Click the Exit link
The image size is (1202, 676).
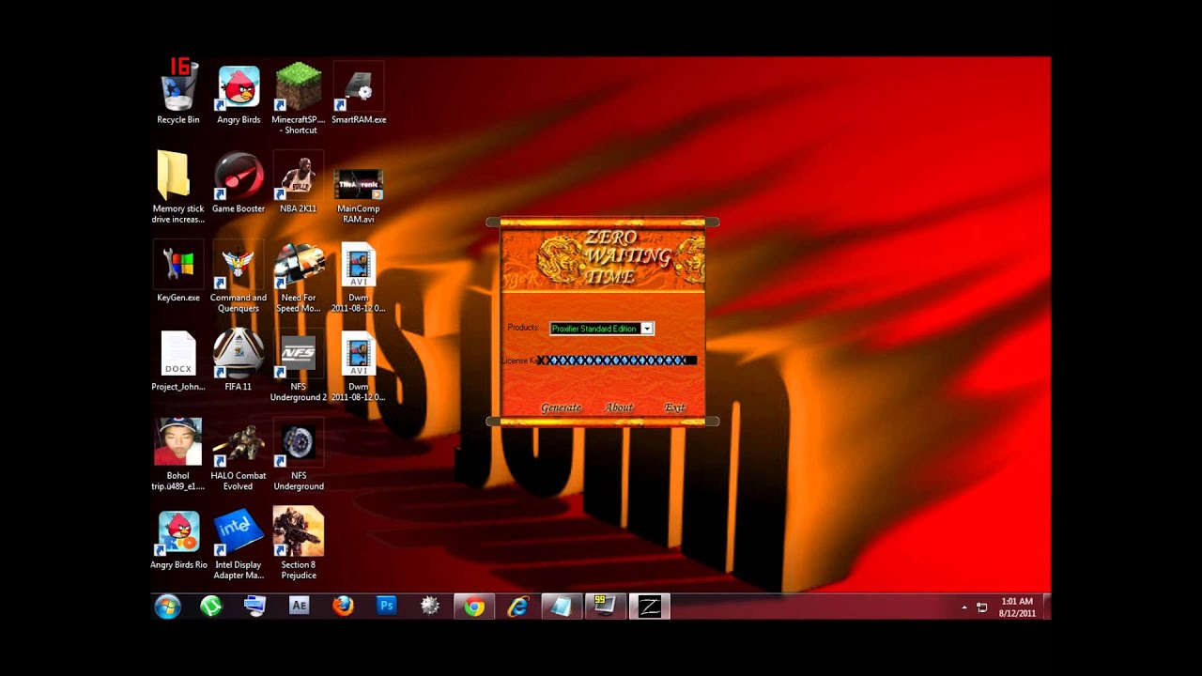coord(674,407)
